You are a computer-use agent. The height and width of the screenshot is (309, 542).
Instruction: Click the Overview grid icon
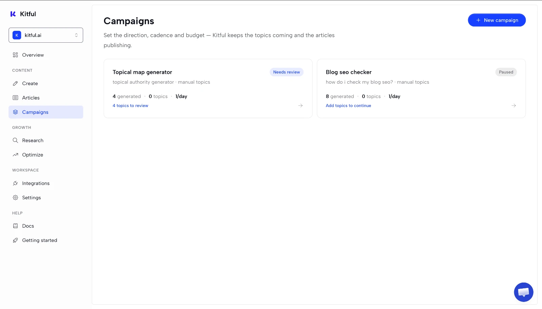15,55
